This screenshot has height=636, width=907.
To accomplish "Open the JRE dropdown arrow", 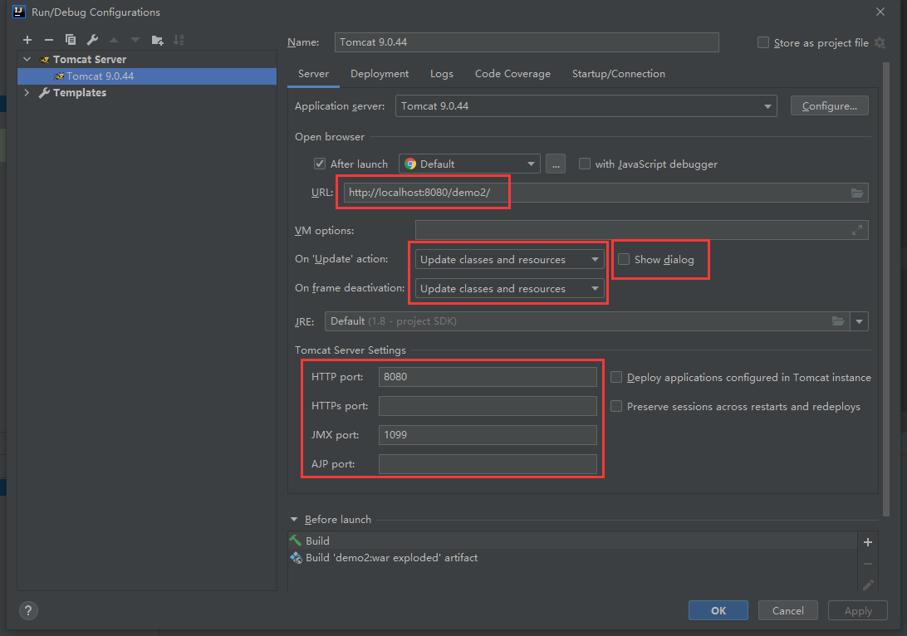I will (859, 321).
